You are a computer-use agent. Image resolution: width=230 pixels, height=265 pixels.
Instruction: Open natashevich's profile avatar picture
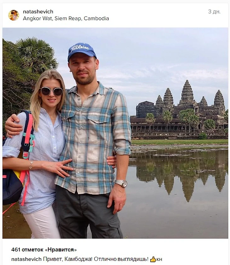[x=14, y=15]
